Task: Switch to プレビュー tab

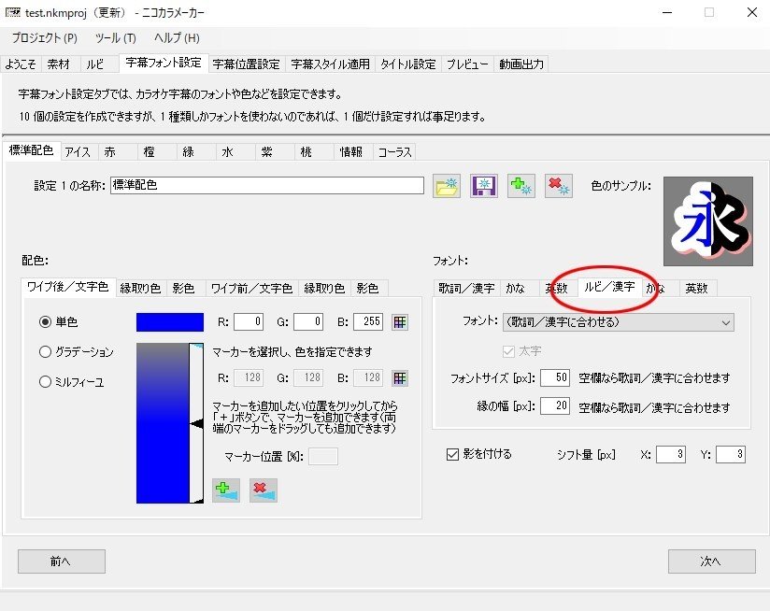Action: 467,64
